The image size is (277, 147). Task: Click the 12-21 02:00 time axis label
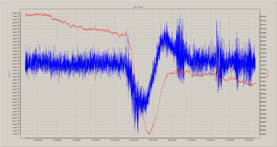[248, 140]
